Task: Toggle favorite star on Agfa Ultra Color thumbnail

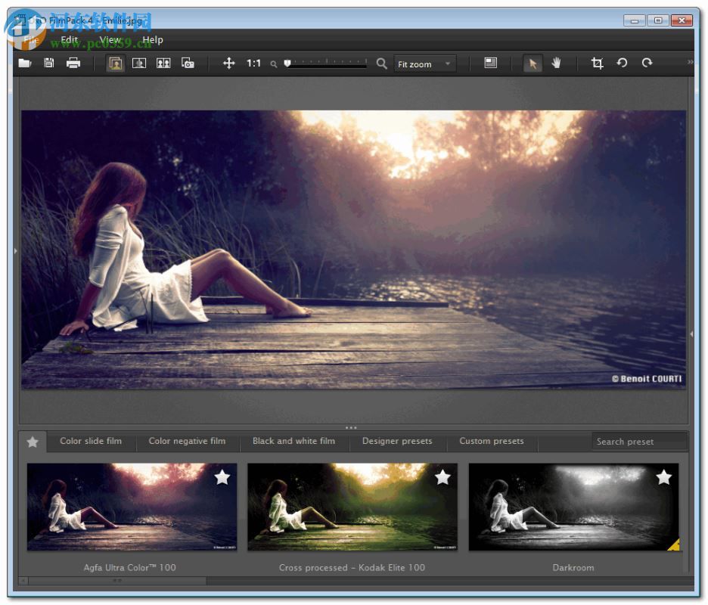Action: [x=222, y=477]
